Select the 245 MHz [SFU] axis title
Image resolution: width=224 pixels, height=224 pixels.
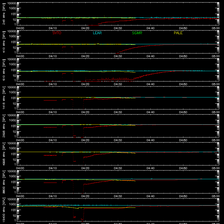[4, 14]
